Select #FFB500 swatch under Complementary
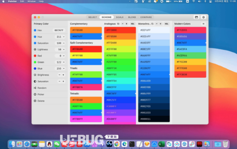237x149 pixels. tap(86, 30)
